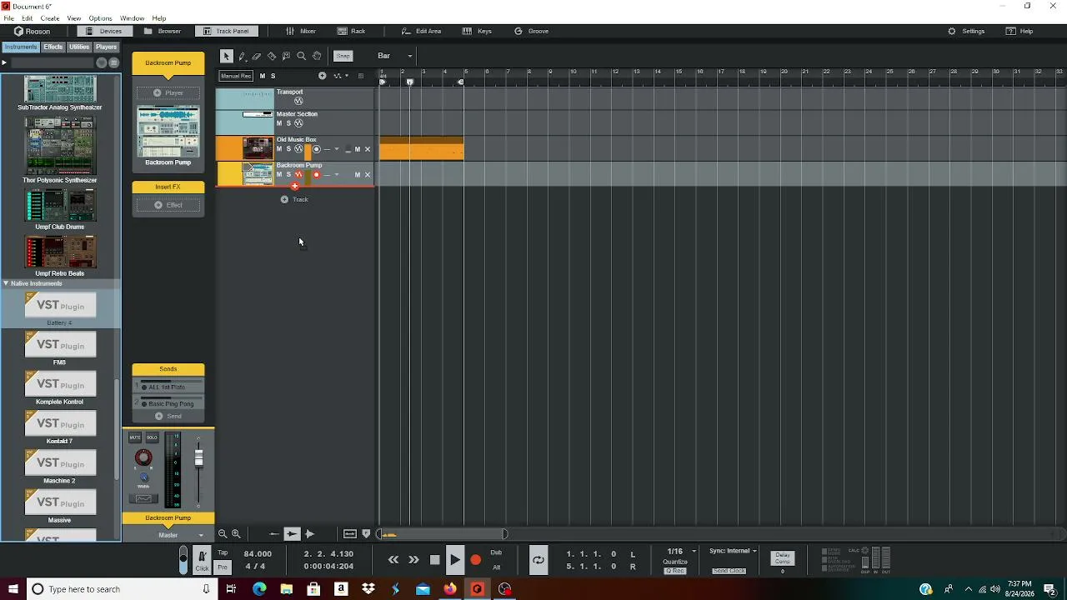This screenshot has height=600, width=1067.
Task: Add a new Track with the Track button
Action: [295, 199]
